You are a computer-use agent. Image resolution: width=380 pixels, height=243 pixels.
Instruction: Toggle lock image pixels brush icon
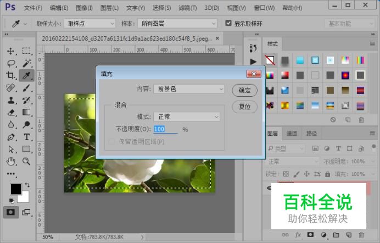tap(297, 174)
